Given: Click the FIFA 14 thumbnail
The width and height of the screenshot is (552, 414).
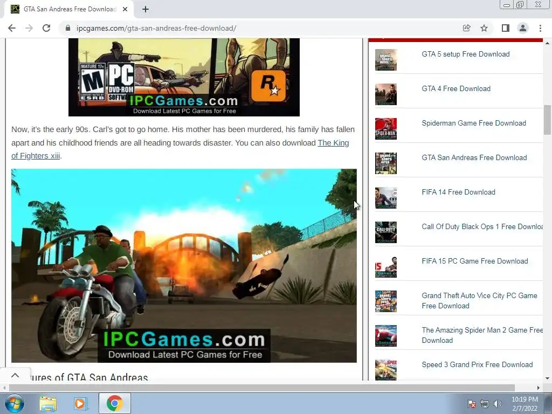Looking at the screenshot, I should pyautogui.click(x=386, y=198).
